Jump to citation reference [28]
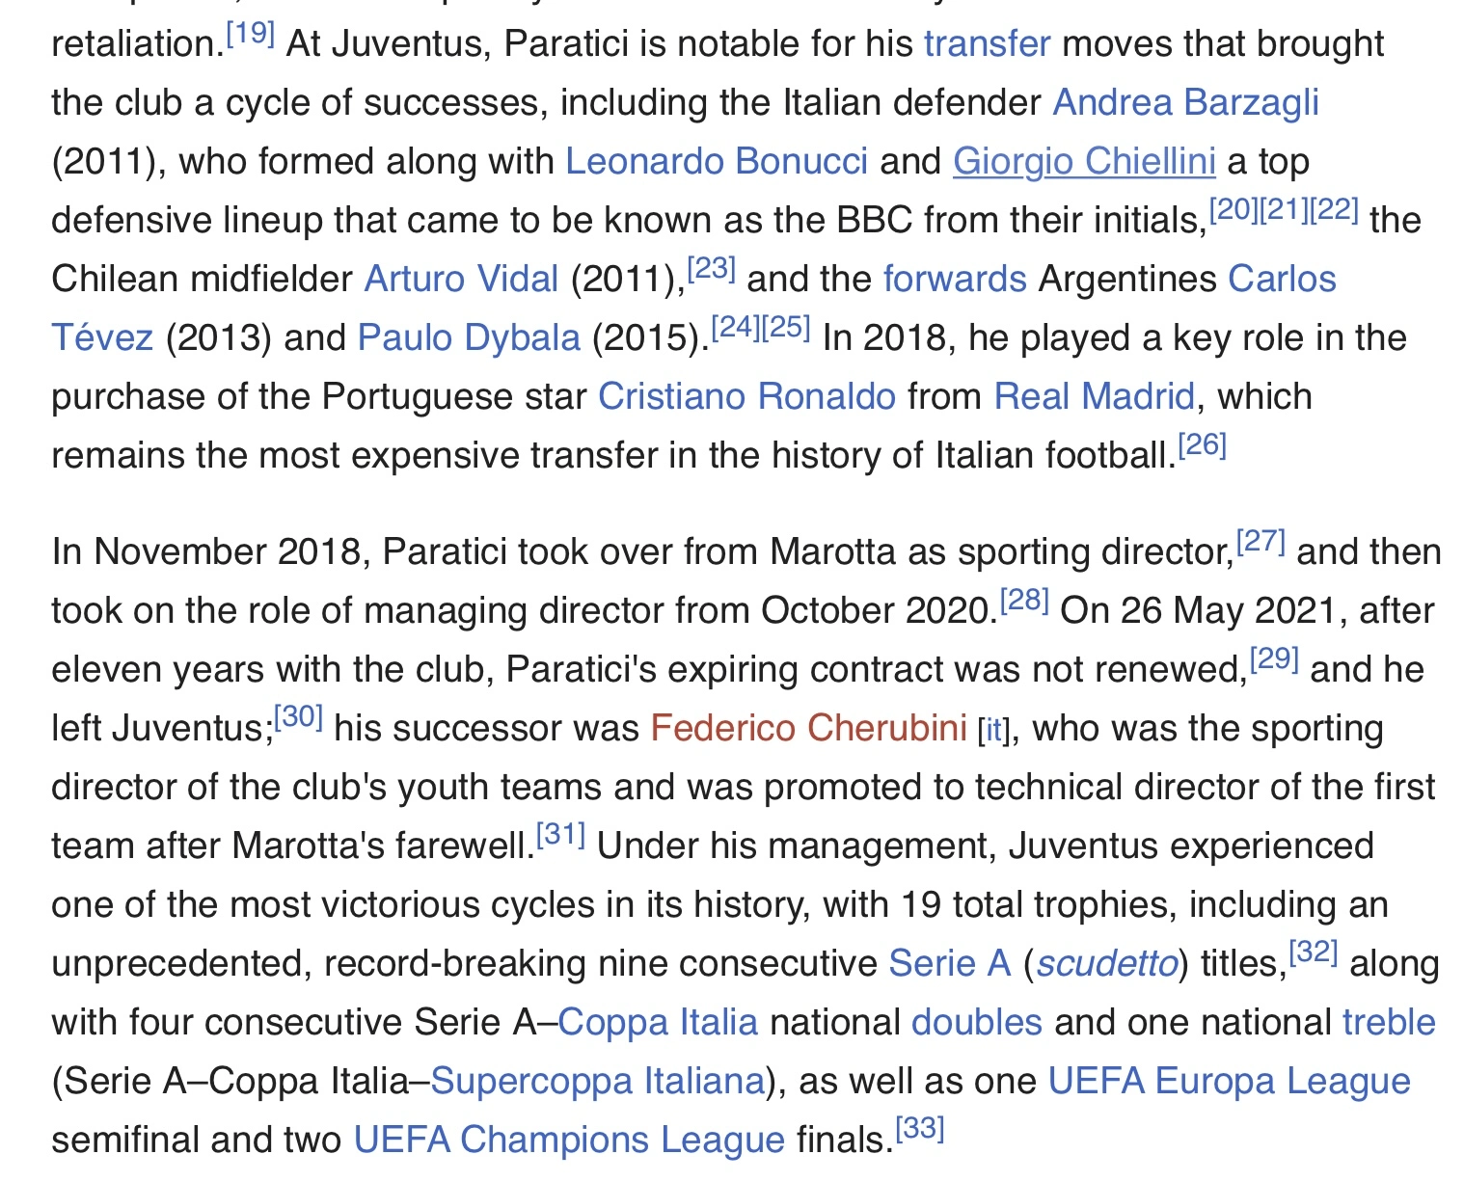This screenshot has height=1181, width=1464. [1024, 601]
